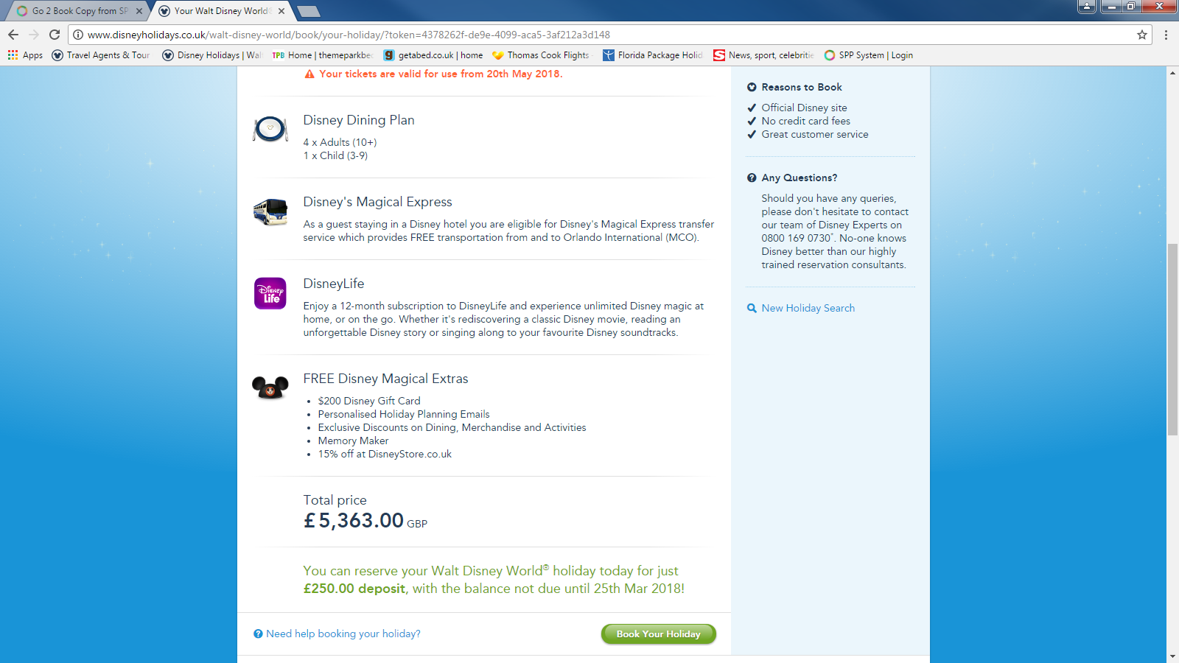The width and height of the screenshot is (1179, 663).
Task: Click the tickets valid from 20th May notice
Action: (441, 74)
